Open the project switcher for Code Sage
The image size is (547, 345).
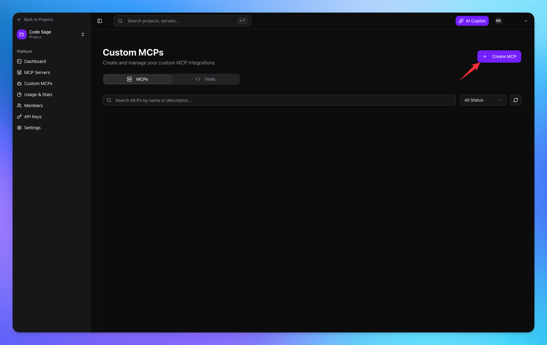pos(83,34)
